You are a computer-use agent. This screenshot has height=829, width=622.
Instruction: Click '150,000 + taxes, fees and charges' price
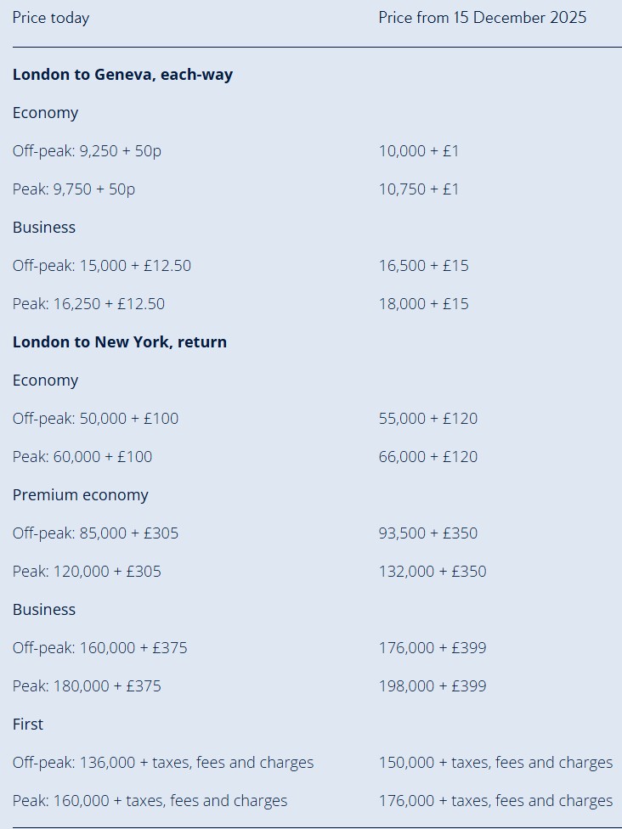coord(495,763)
